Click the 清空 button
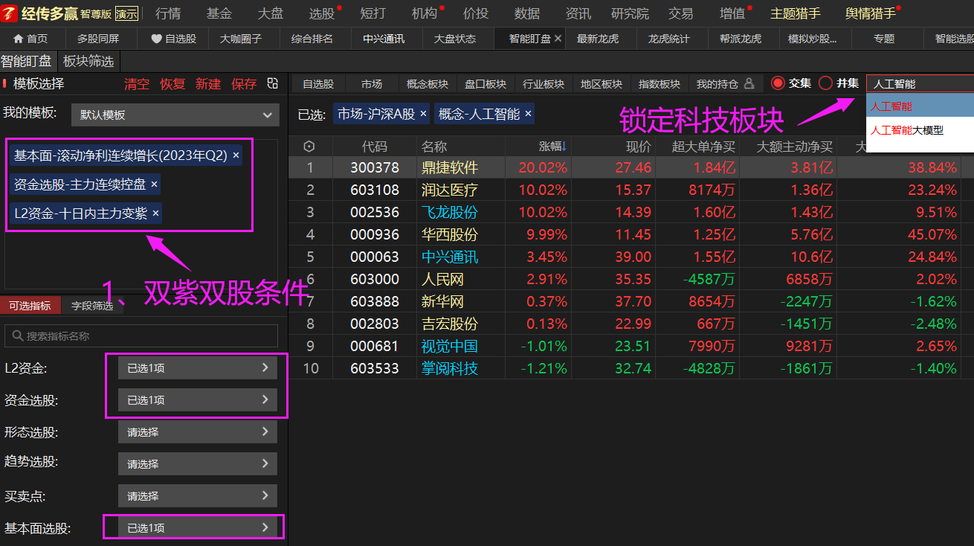 pyautogui.click(x=137, y=84)
